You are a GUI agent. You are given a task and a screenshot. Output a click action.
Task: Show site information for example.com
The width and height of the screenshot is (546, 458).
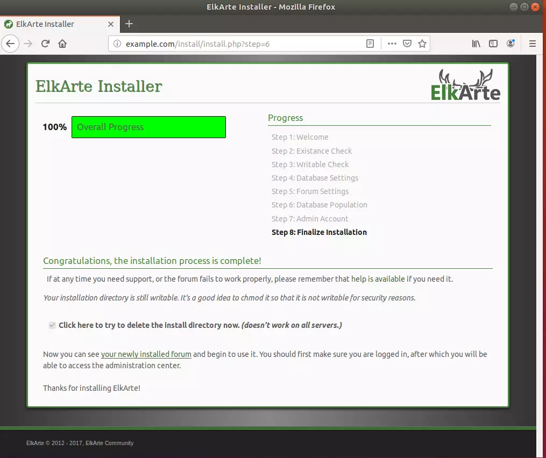[117, 44]
